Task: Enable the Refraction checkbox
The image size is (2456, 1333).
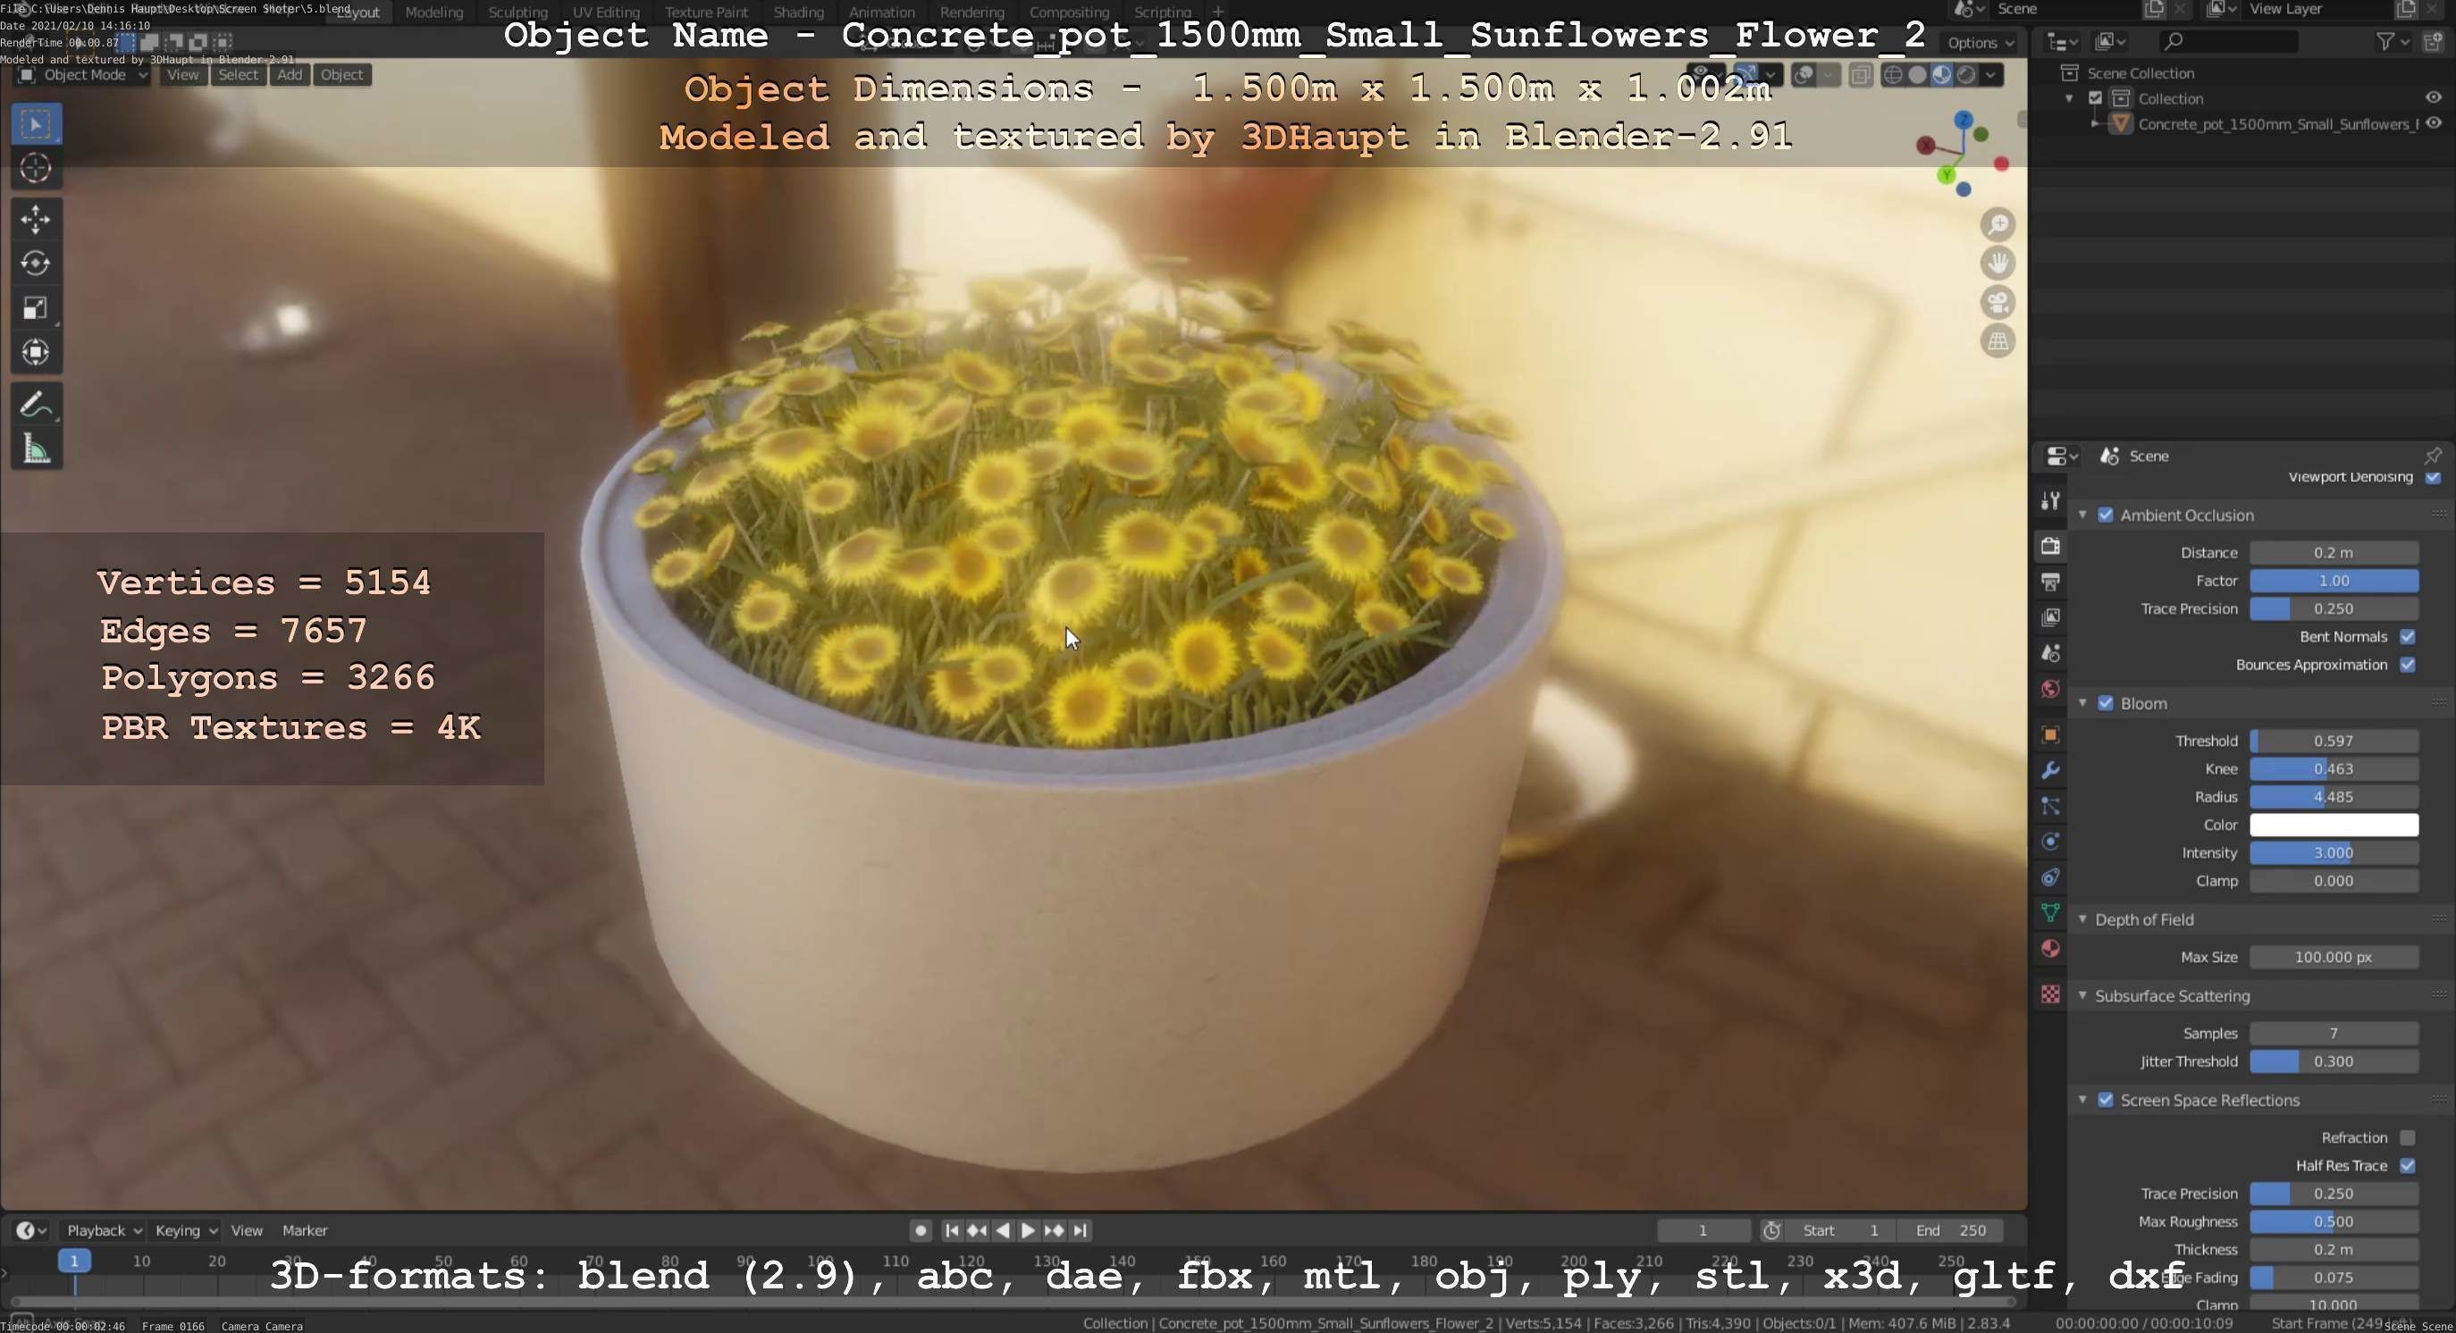Action: 2408,1137
